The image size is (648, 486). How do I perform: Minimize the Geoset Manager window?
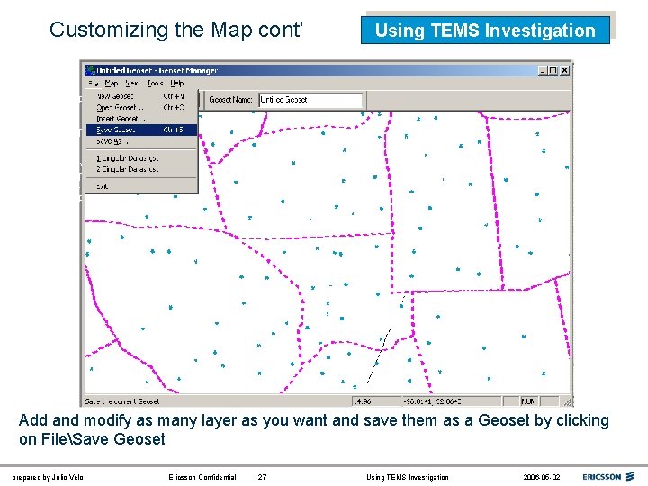pyautogui.click(x=543, y=71)
